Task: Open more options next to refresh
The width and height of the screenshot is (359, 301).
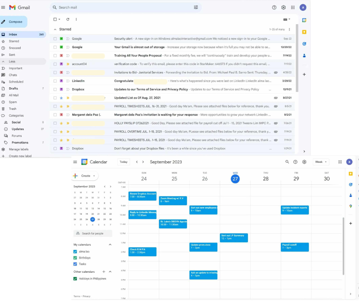Action: click(76, 19)
